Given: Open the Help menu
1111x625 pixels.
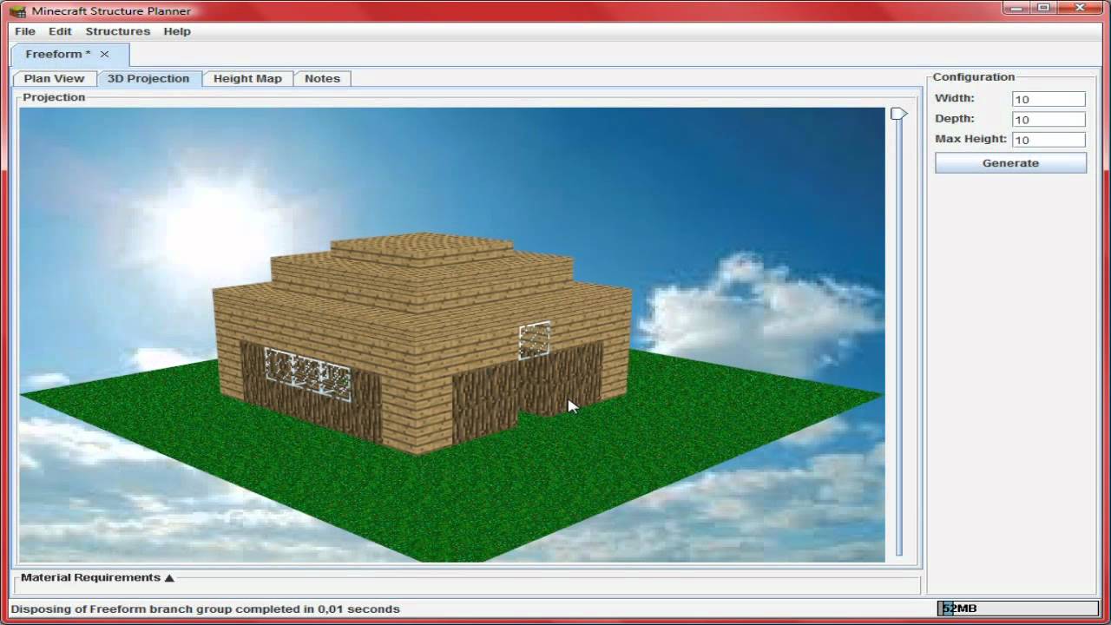Looking at the screenshot, I should [x=177, y=31].
